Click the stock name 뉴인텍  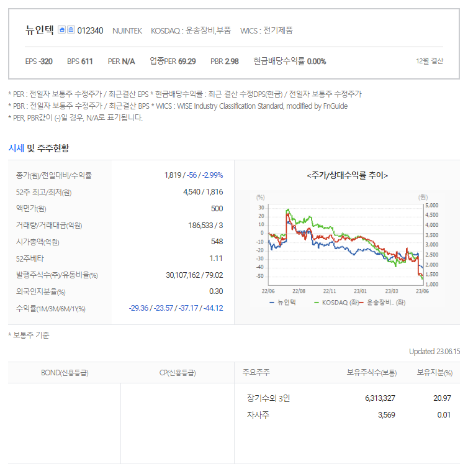point(39,30)
